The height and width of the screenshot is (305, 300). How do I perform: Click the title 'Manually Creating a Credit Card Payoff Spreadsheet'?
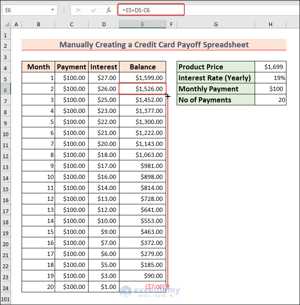(x=154, y=44)
